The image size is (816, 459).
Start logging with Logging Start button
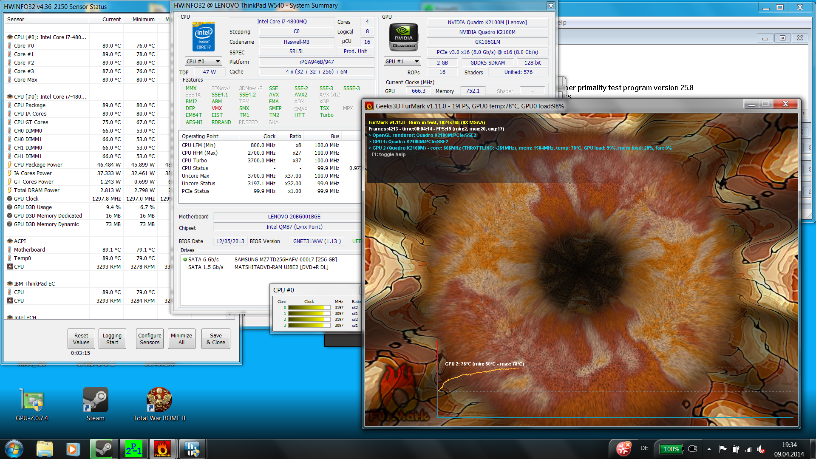[x=112, y=339]
